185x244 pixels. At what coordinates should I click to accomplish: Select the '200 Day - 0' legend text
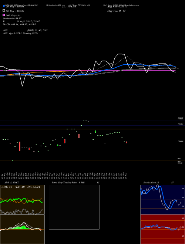13,16
